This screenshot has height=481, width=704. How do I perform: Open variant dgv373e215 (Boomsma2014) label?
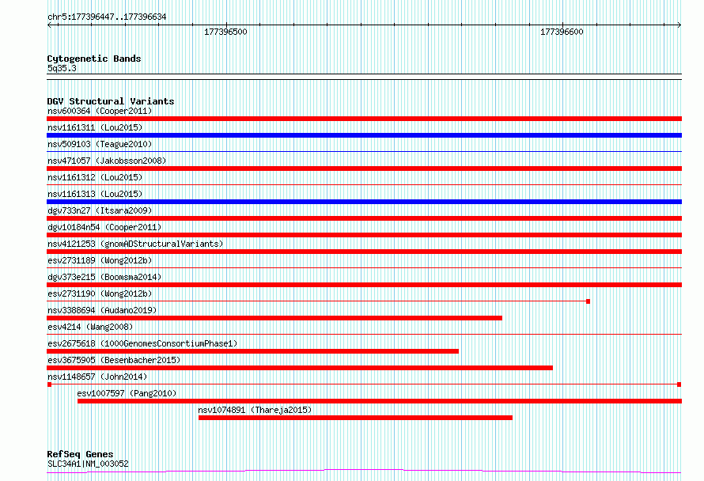click(x=104, y=277)
